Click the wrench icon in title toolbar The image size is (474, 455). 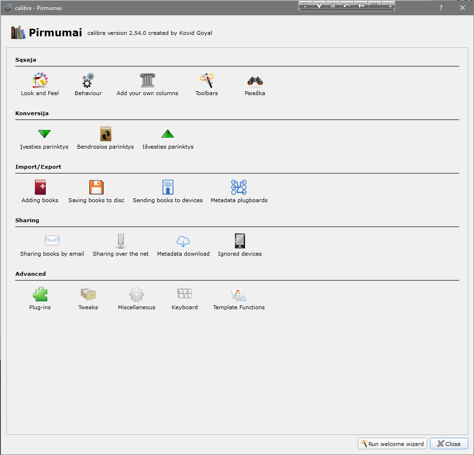click(x=319, y=5)
